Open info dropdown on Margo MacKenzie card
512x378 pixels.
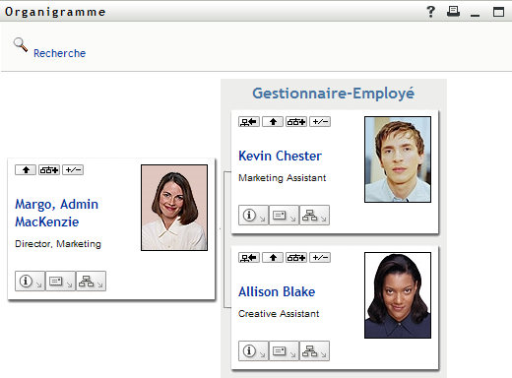(30, 281)
